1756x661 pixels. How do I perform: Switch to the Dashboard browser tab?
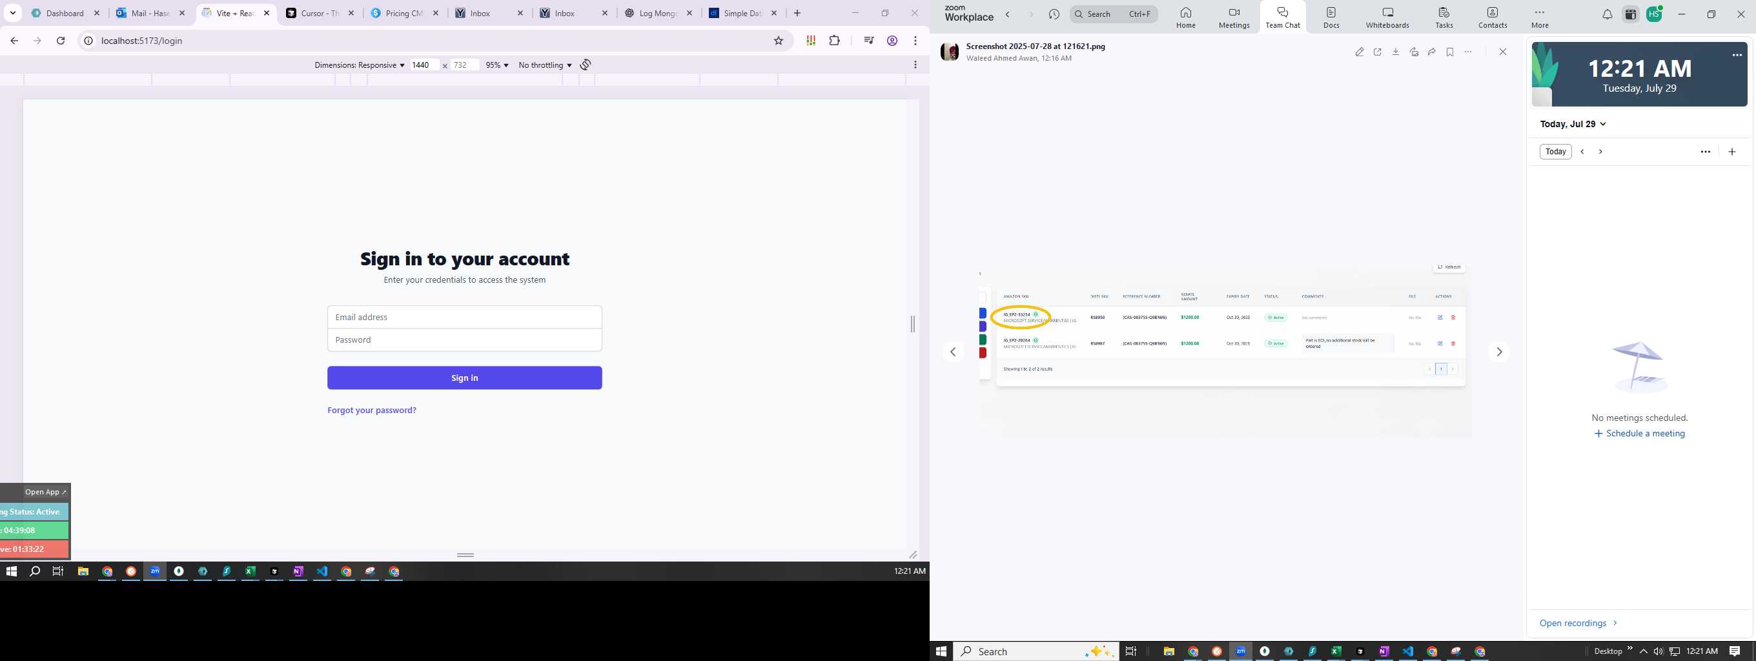65,13
